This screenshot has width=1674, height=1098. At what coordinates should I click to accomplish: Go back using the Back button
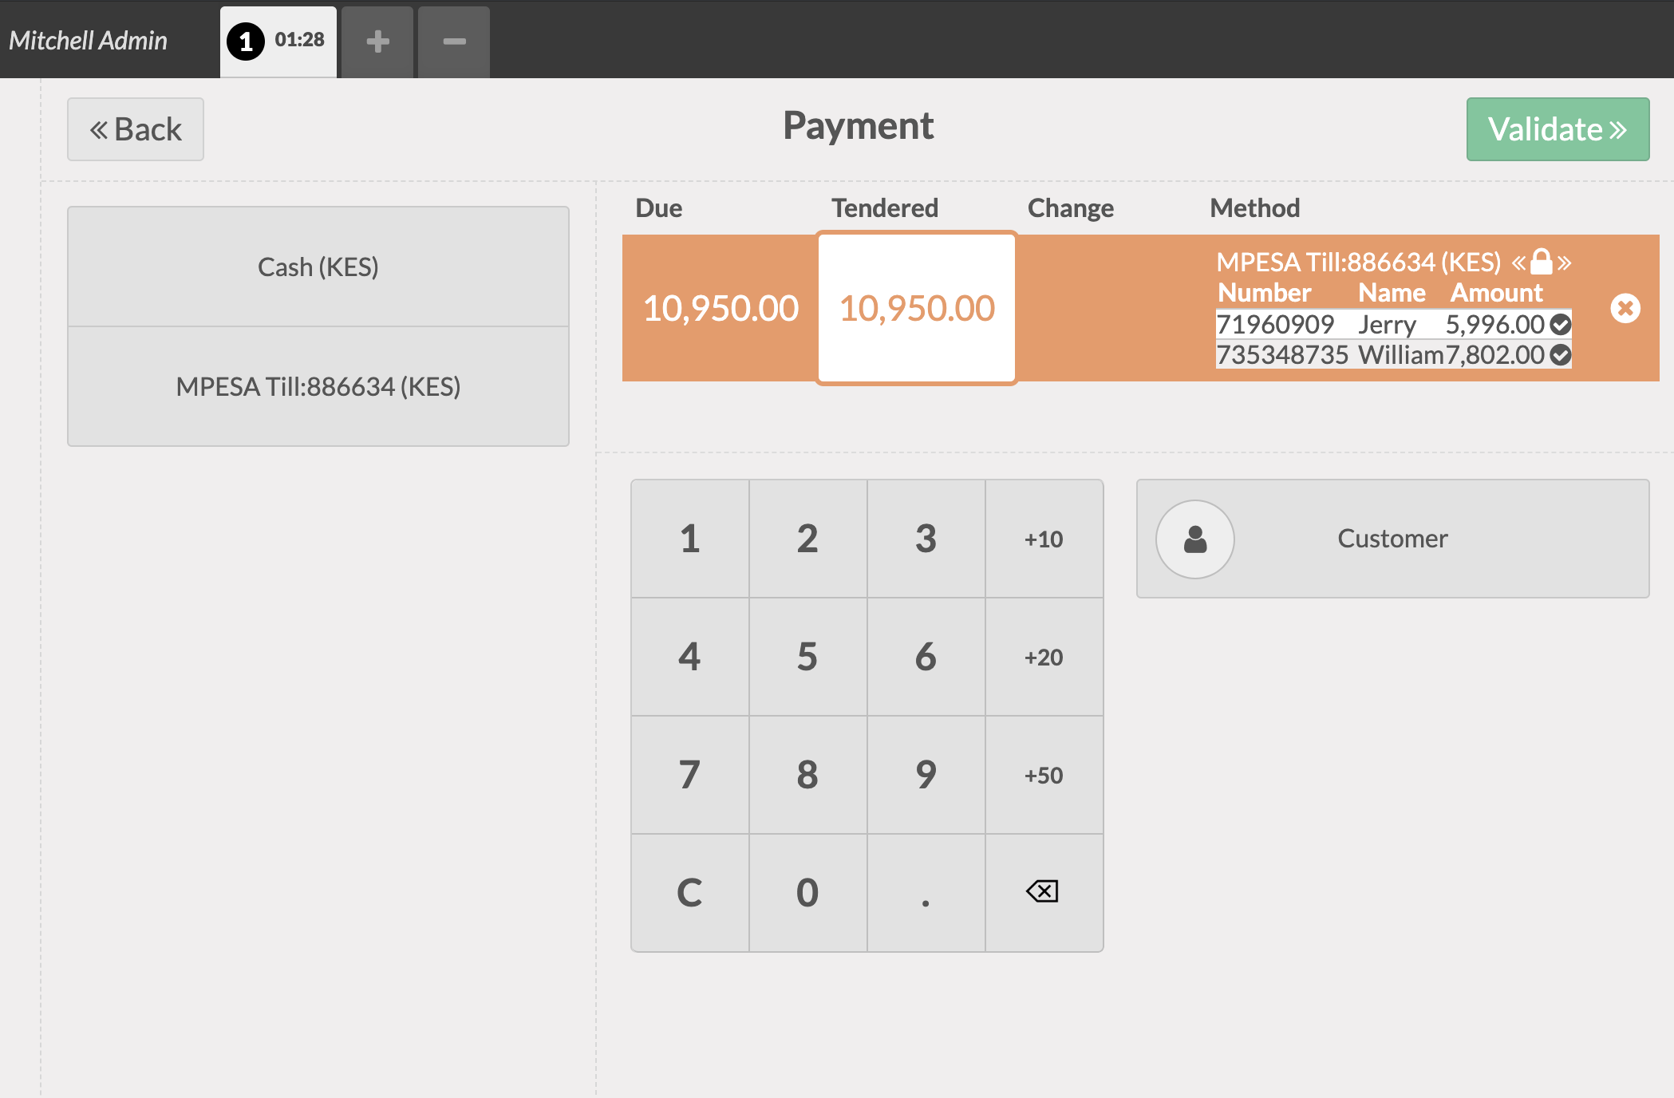pyautogui.click(x=136, y=129)
